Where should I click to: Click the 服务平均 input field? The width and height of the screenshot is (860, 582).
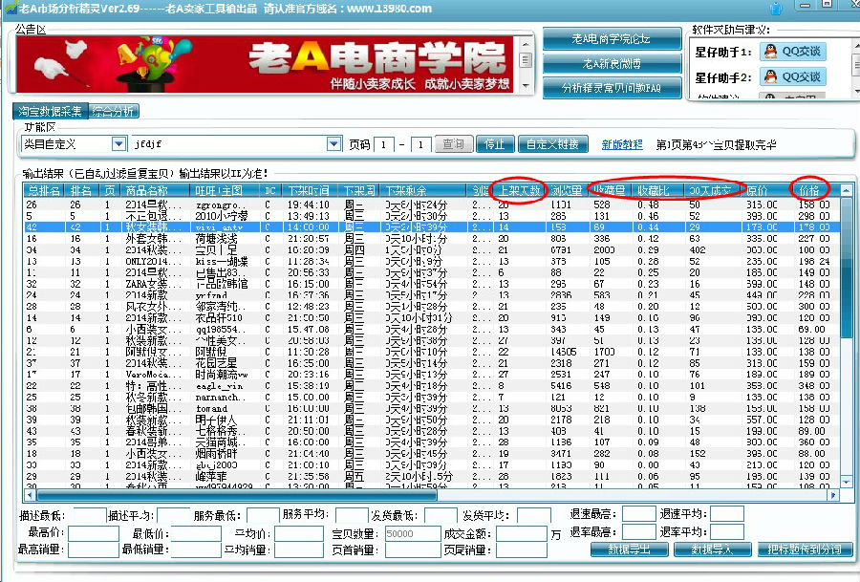351,515
